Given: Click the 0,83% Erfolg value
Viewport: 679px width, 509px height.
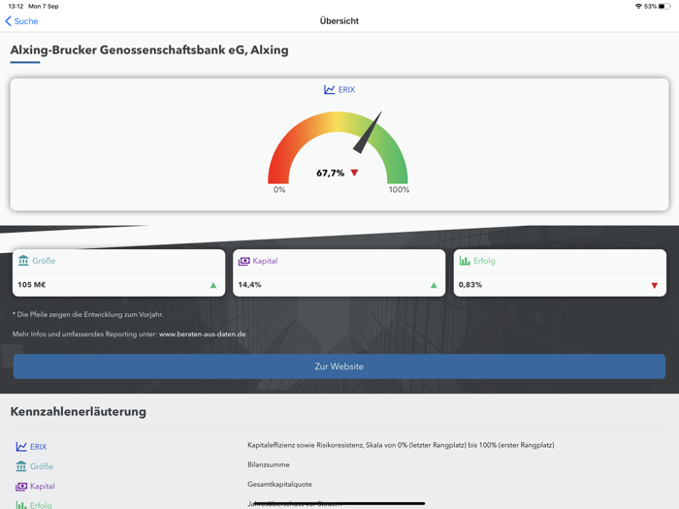Looking at the screenshot, I should 470,285.
